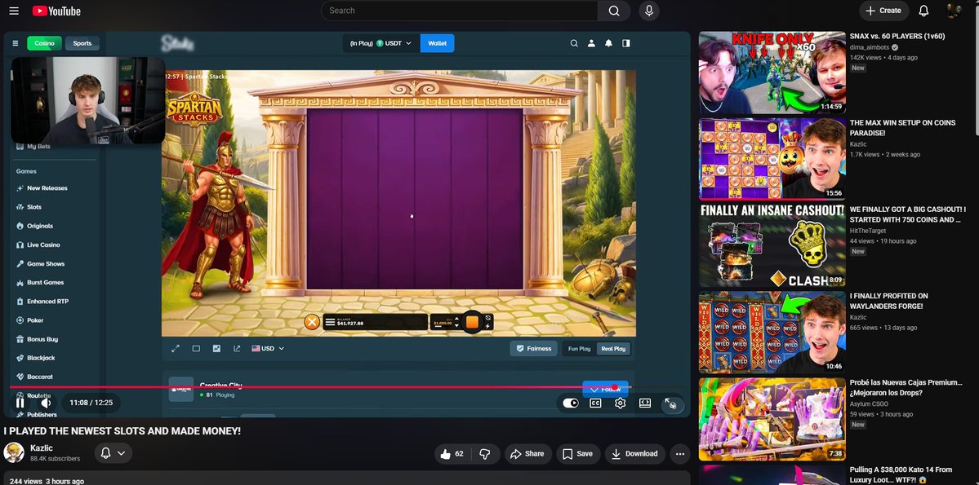Click the search magnifier button
The height and width of the screenshot is (485, 979).
614,11
